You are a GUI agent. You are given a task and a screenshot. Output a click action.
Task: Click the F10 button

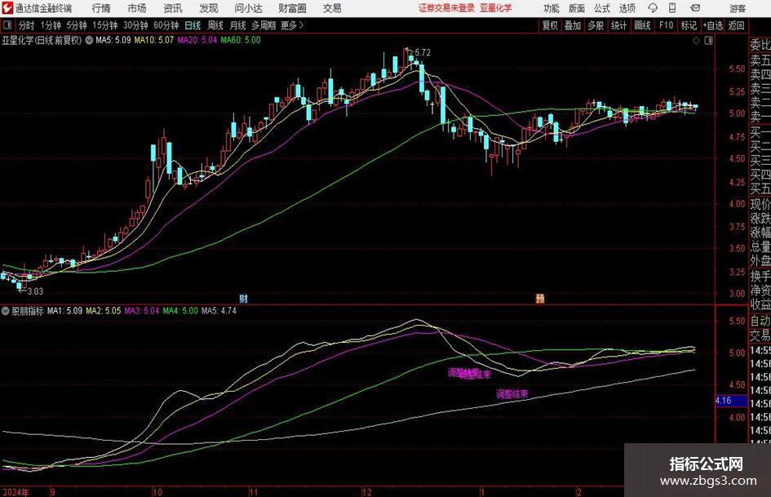click(666, 25)
